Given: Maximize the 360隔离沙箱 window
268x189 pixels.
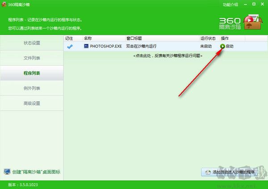Looking at the screenshot, I should 254,4.
